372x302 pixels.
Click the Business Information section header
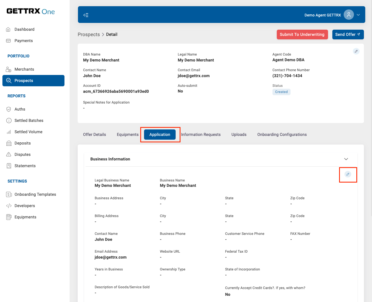point(221,159)
